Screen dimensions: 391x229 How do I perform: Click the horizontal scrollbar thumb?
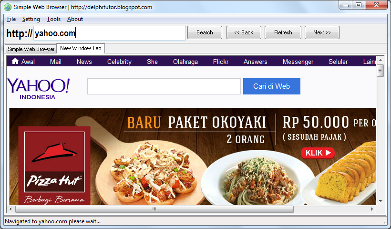pyautogui.click(x=154, y=209)
